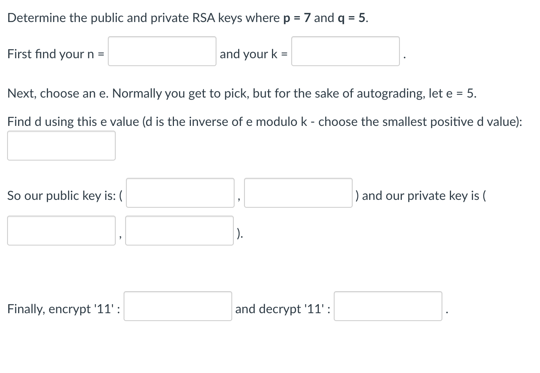Click the decrypt '11' answer field
The image size is (540, 373).
click(x=388, y=306)
